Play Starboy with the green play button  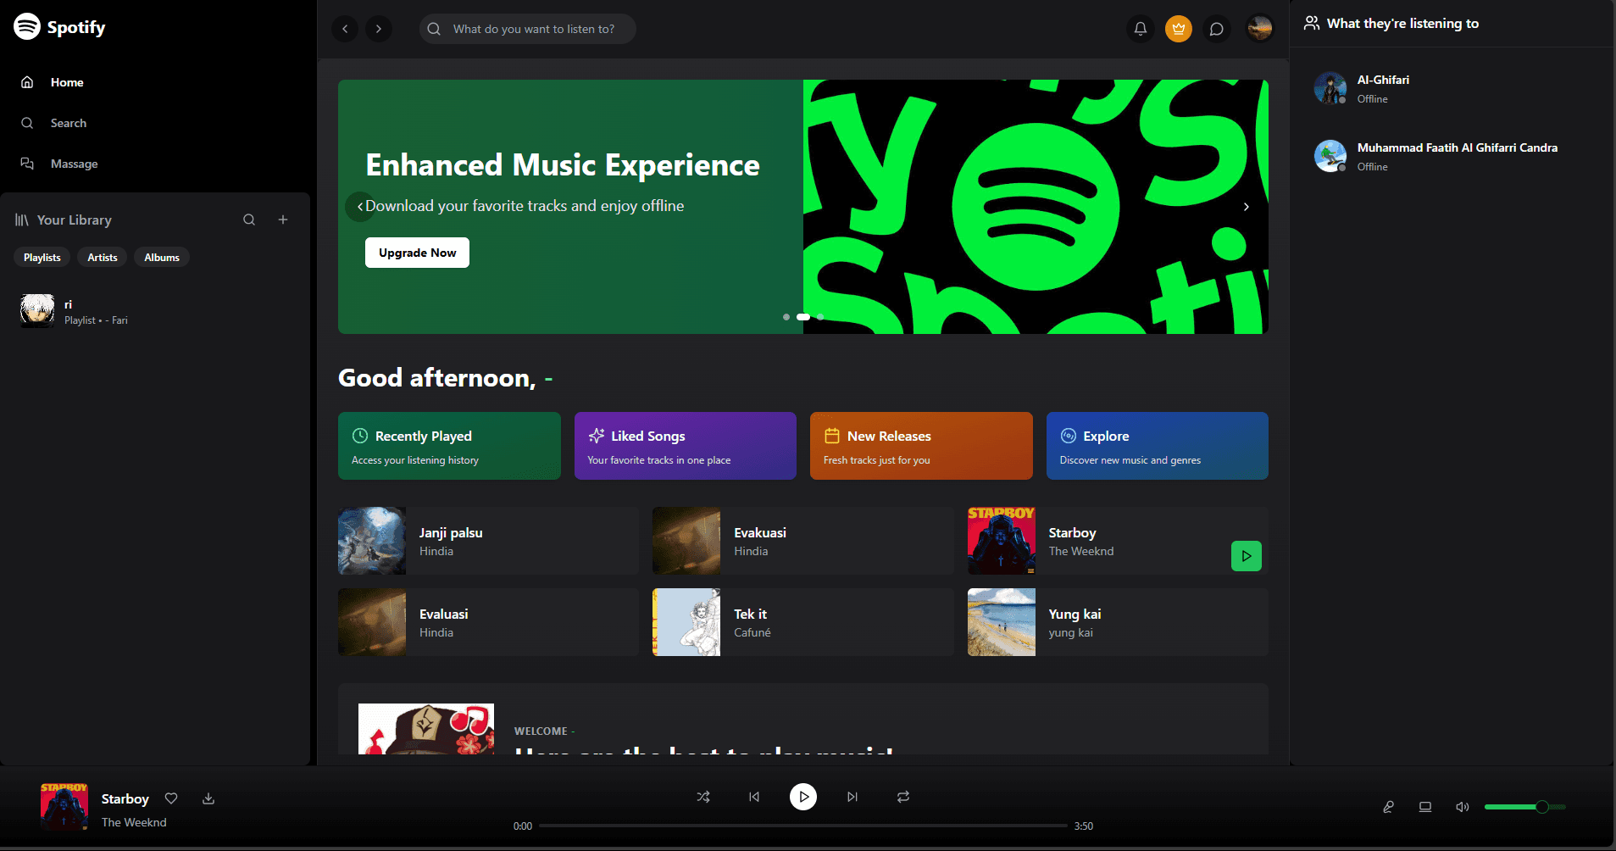point(1247,556)
